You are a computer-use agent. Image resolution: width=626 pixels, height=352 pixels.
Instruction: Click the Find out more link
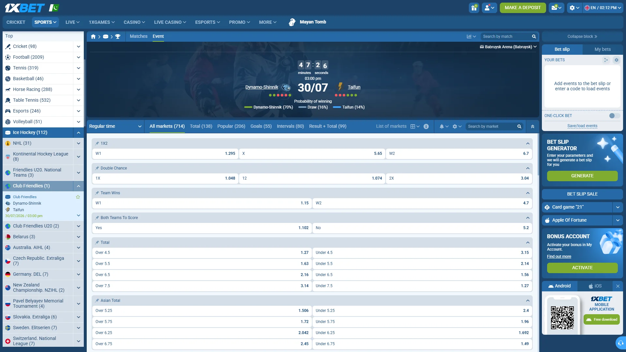(x=559, y=257)
